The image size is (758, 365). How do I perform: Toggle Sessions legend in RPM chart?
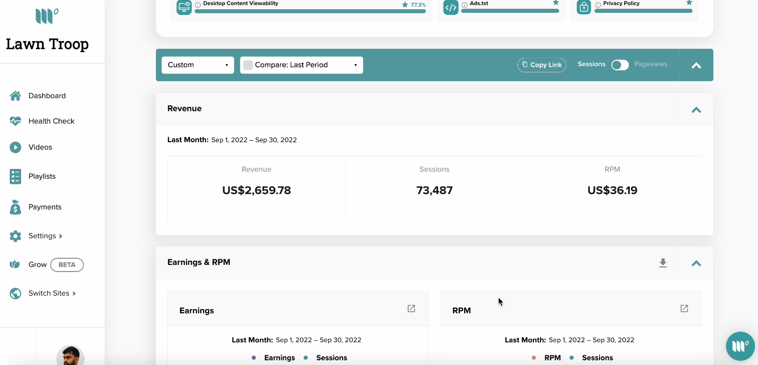[591, 358]
